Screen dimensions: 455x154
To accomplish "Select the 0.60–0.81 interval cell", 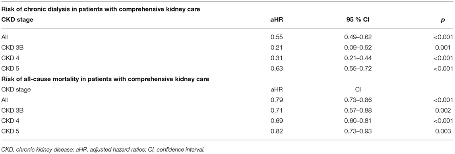I will 356,121.
